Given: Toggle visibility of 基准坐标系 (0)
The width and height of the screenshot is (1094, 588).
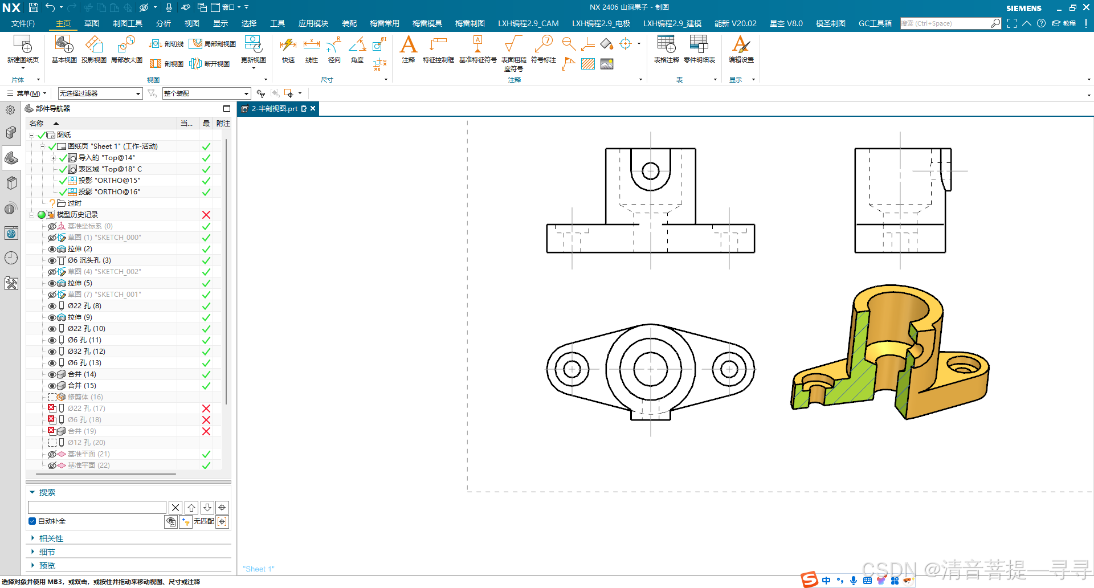Looking at the screenshot, I should tap(52, 226).
